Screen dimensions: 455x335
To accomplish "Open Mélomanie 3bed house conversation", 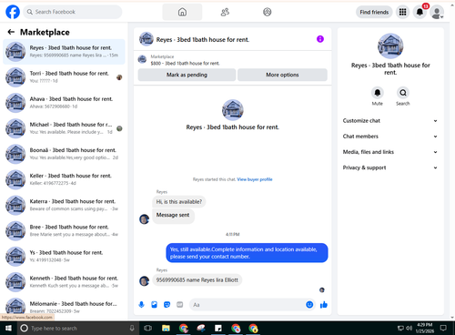I will (64, 307).
